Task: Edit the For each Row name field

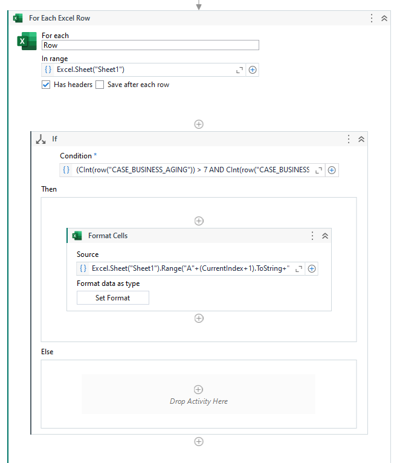Action: tap(150, 45)
